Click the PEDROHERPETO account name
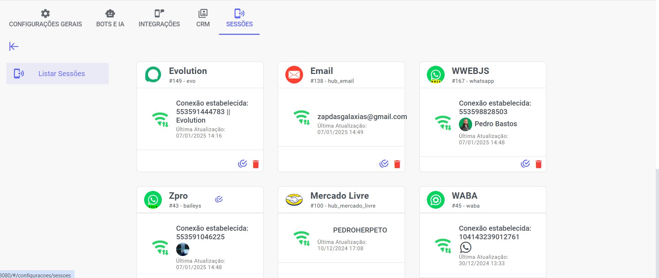Image resolution: width=659 pixels, height=278 pixels. pos(360,230)
